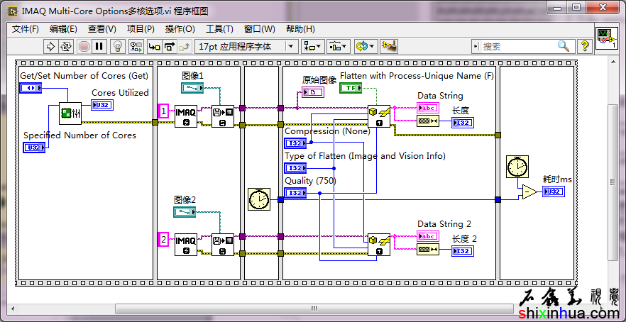The image size is (626, 322).
Task: Click the horizontal scrollbar left arrow
Action: [13, 309]
